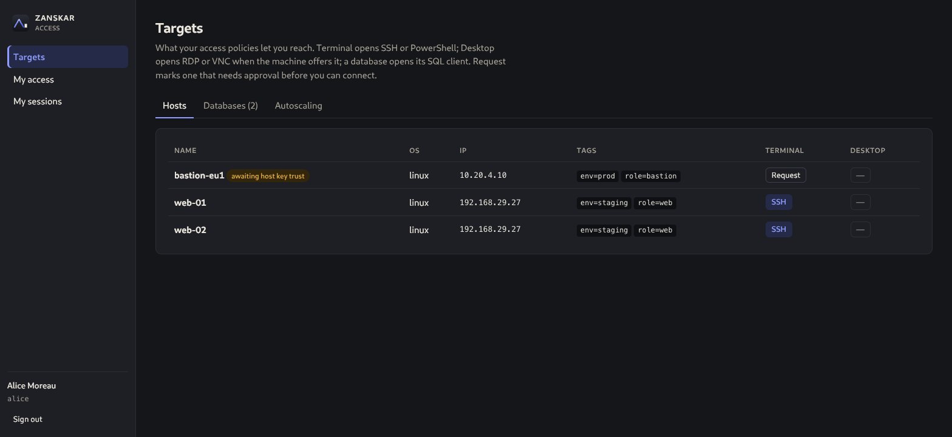Click Request for bastion-eu1 terminal
This screenshot has height=437, width=952.
[786, 175]
